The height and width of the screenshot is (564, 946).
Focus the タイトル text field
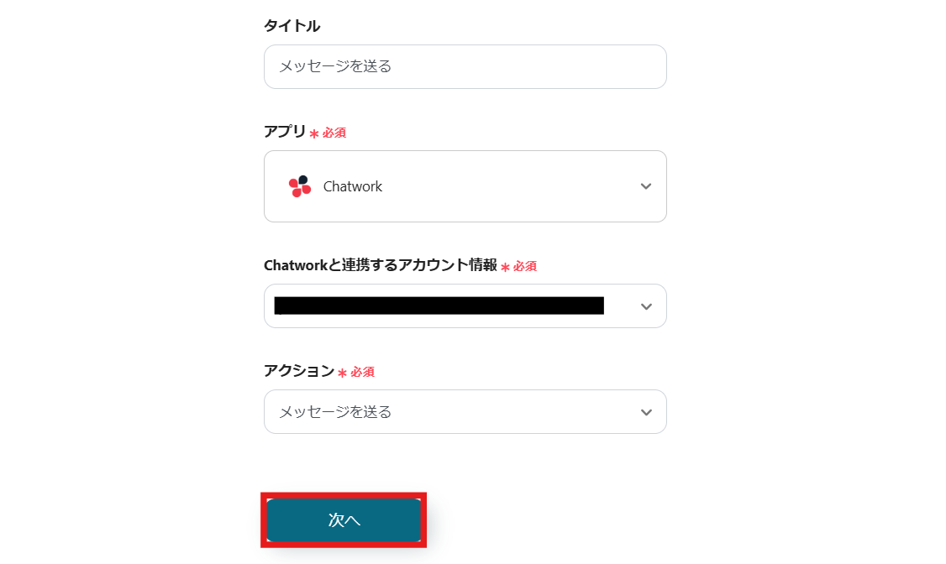[x=465, y=66]
